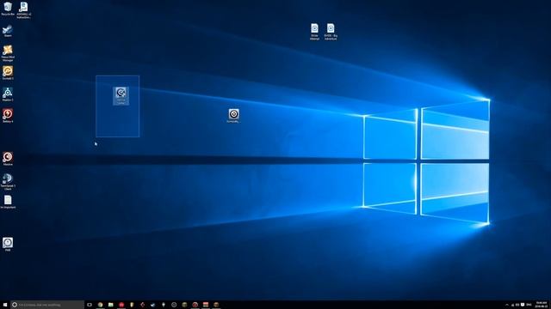Click the red diamond icon in the taskbar
This screenshot has height=309, width=551.
tap(142, 305)
